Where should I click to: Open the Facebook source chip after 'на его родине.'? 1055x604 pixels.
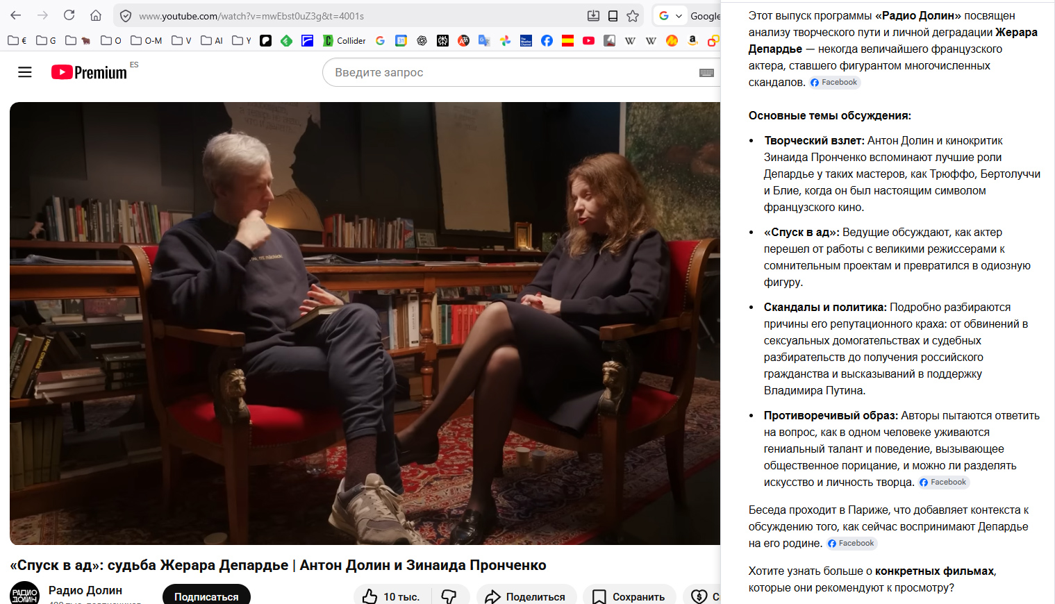pos(852,543)
